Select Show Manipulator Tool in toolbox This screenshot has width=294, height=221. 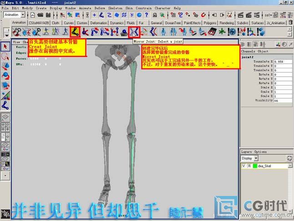pos(5,95)
